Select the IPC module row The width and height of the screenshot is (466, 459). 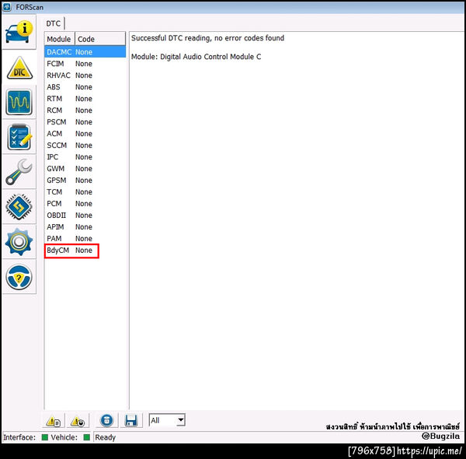point(85,157)
